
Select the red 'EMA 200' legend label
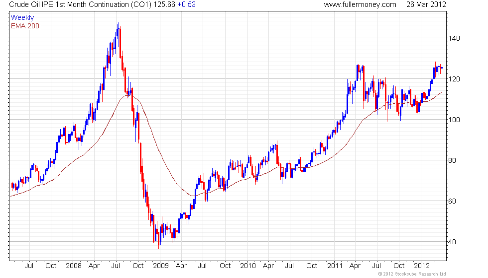click(25, 26)
